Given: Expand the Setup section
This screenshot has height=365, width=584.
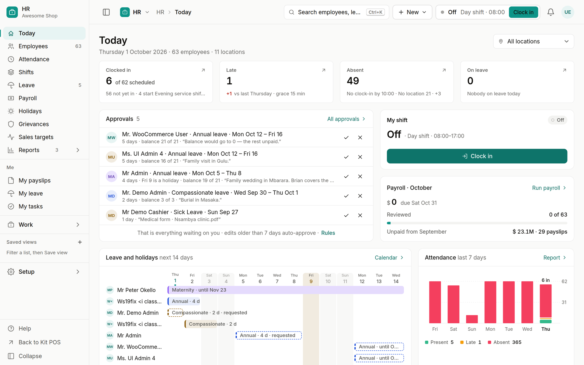Looking at the screenshot, I should pyautogui.click(x=44, y=272).
